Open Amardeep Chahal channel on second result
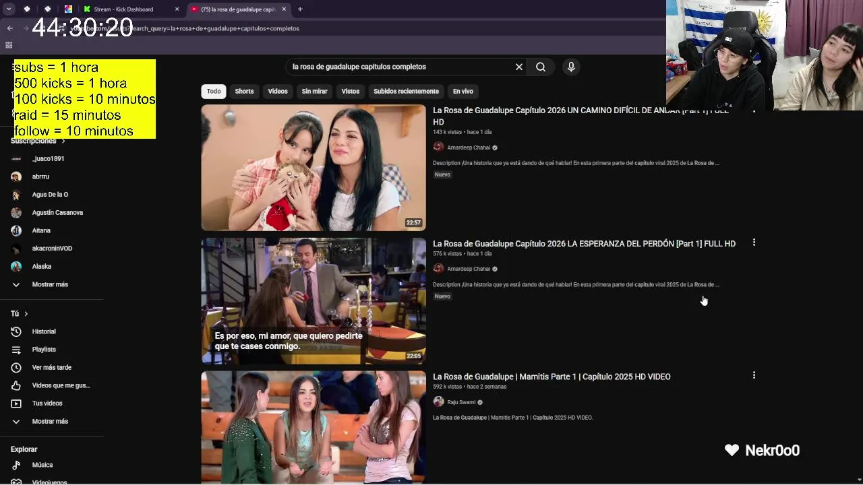The width and height of the screenshot is (863, 485). (x=469, y=269)
